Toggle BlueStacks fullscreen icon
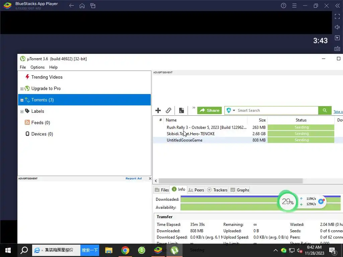343x257 pixels. coord(337,16)
